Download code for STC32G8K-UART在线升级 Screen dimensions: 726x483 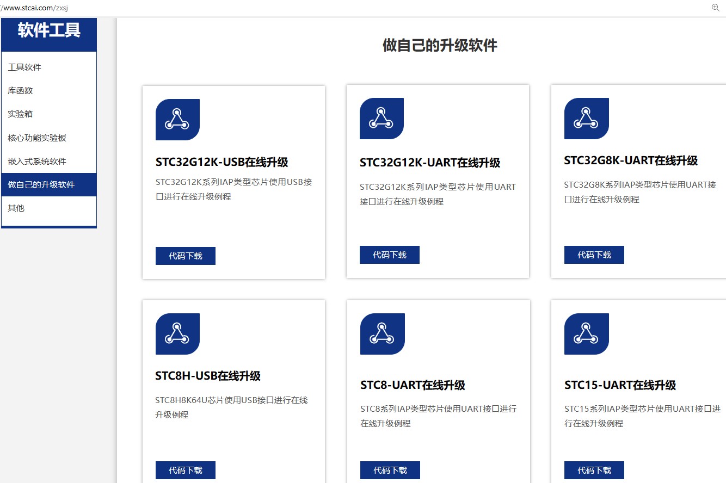tap(594, 255)
